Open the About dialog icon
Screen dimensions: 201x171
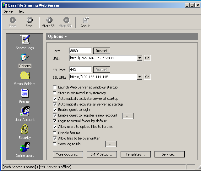point(86,20)
